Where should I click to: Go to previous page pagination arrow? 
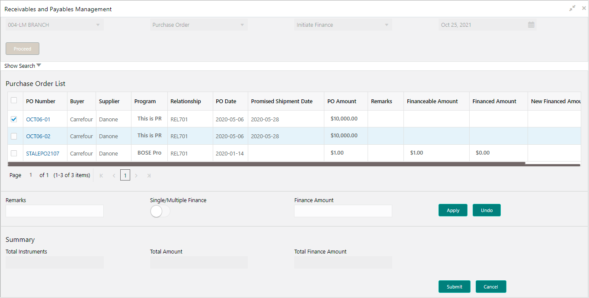114,176
